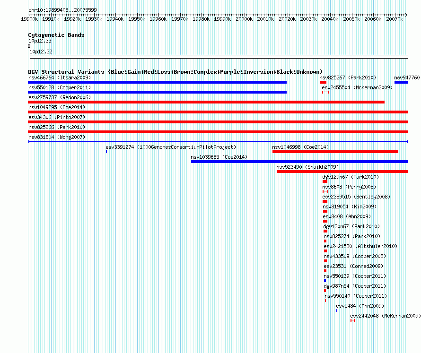
Task: Open variant esv8408 (Ahn2009)
Action: pyautogui.click(x=347, y=216)
